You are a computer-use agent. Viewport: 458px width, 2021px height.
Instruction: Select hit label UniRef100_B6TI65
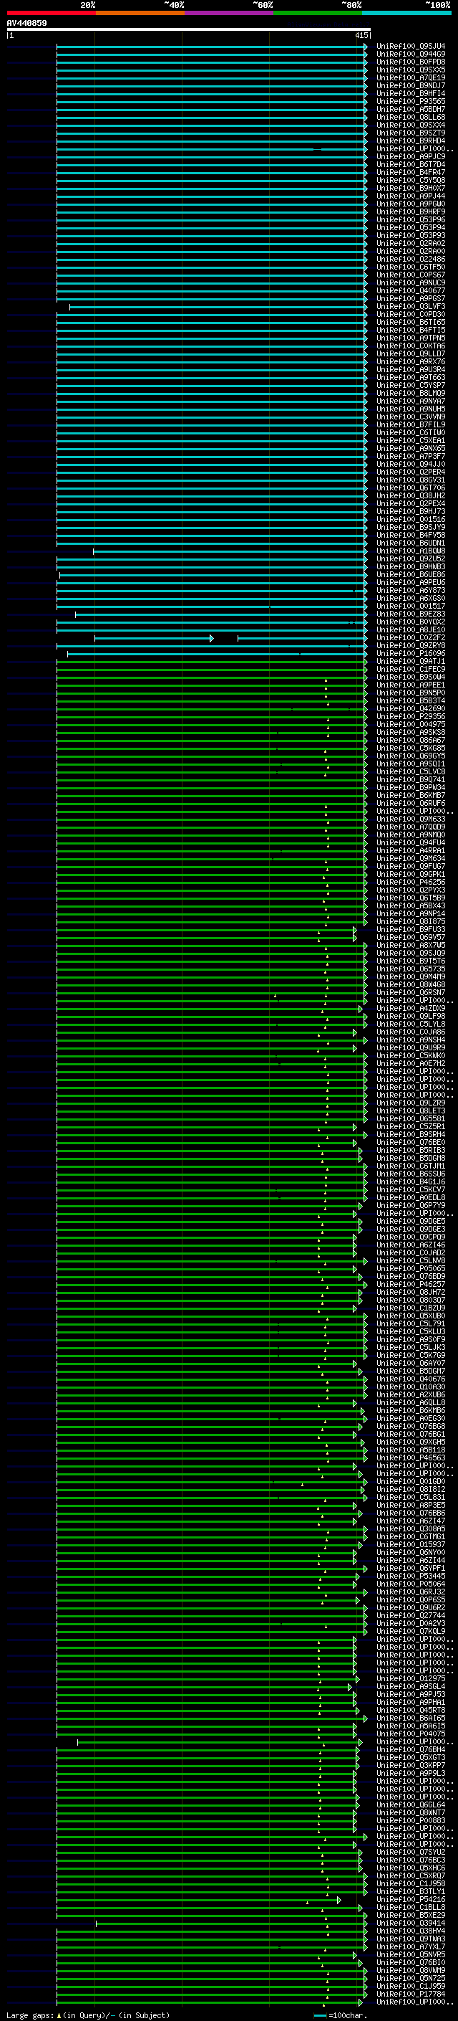pyautogui.click(x=411, y=323)
